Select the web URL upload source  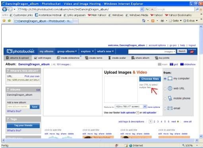(165, 89)
